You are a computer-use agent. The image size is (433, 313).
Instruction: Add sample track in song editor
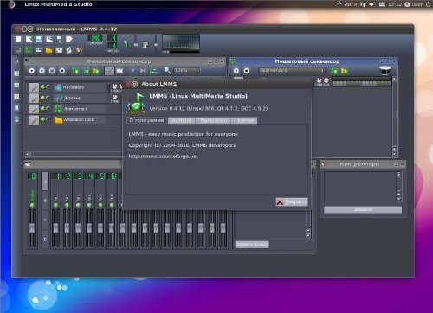[x=86, y=71]
